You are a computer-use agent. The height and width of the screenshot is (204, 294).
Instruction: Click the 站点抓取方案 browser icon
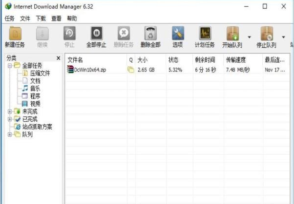tap(18, 127)
